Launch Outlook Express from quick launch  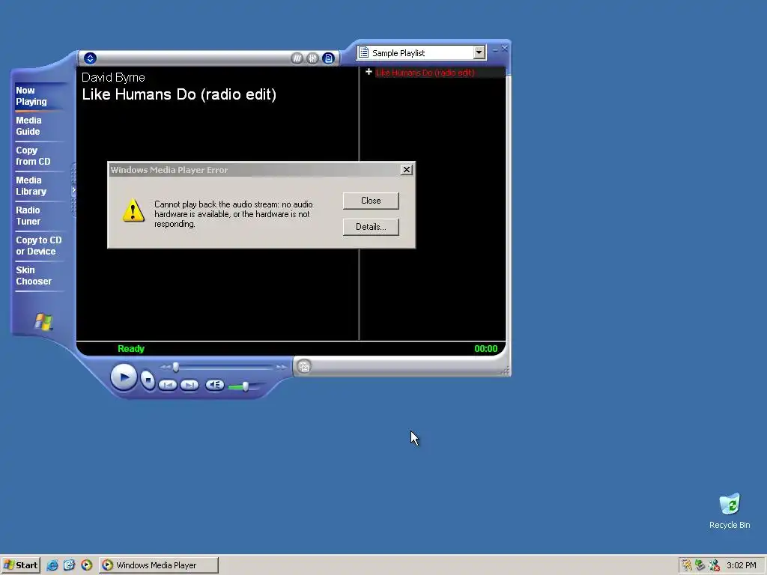(x=69, y=565)
